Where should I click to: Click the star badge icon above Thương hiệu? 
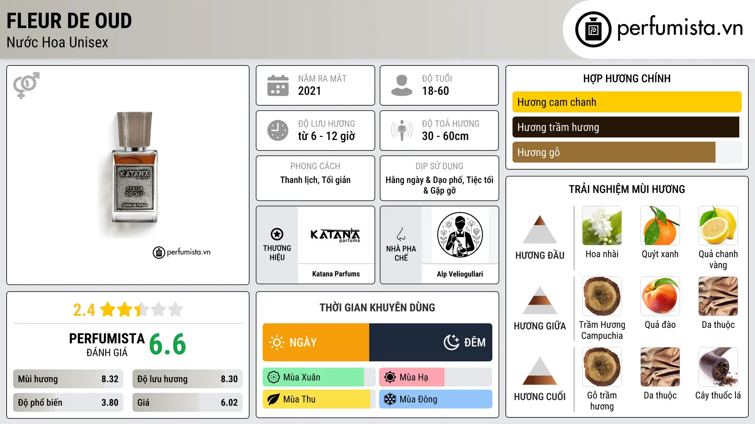(x=277, y=234)
